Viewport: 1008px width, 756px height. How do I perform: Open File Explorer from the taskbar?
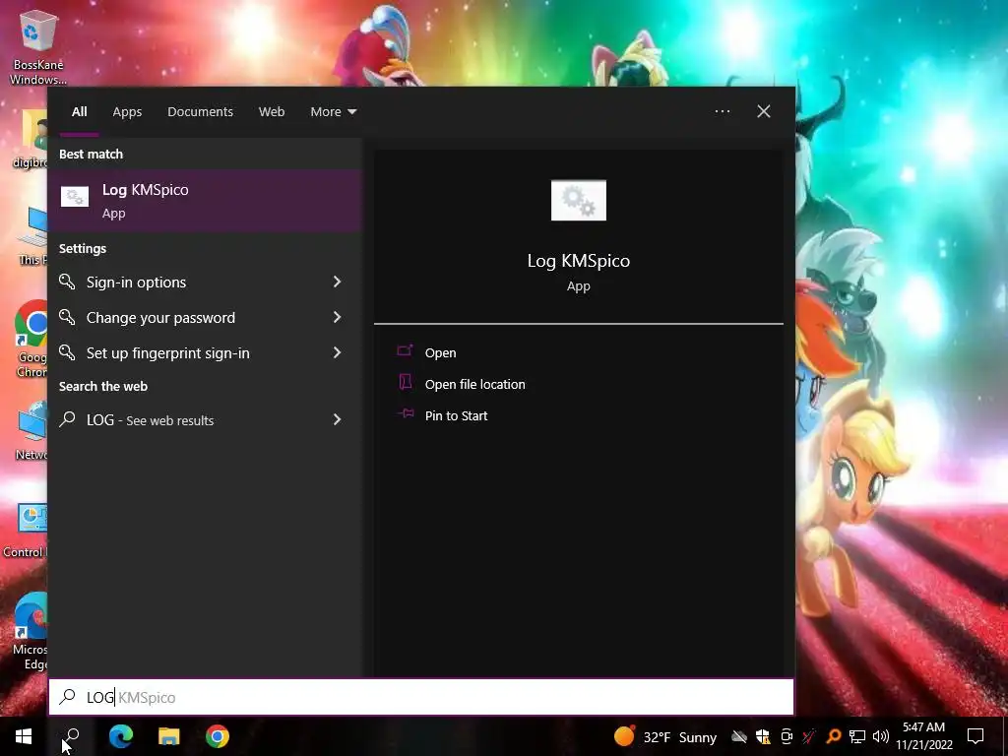tap(169, 736)
